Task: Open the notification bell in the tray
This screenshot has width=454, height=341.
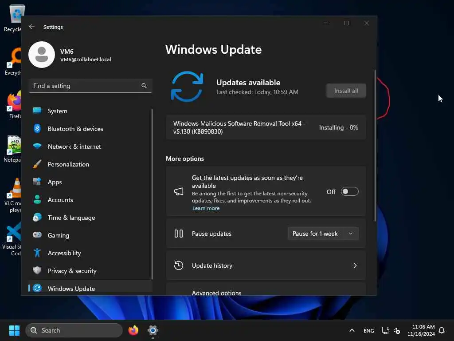Action: 442,330
